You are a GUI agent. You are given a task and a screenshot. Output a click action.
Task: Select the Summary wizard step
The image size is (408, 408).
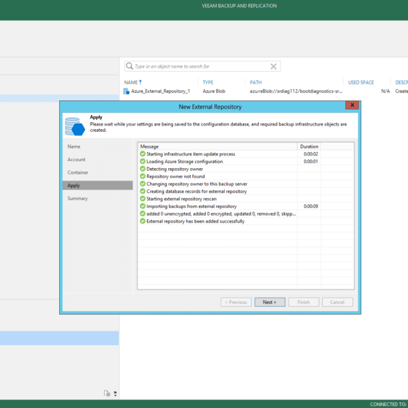tap(77, 199)
